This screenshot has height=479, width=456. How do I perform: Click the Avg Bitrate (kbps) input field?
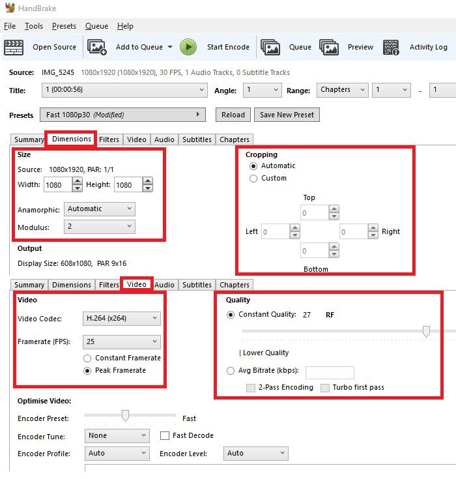click(x=330, y=372)
